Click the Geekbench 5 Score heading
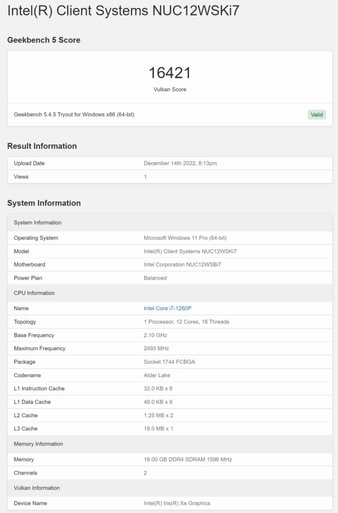 click(44, 40)
